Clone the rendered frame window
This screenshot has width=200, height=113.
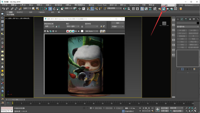(50, 31)
